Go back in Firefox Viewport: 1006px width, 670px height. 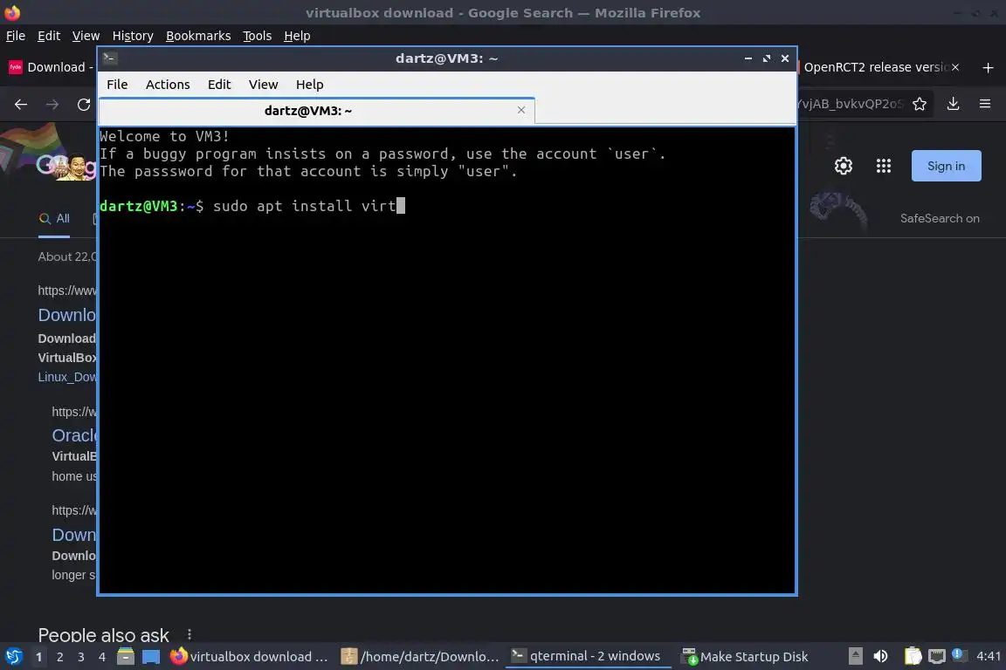tap(21, 104)
